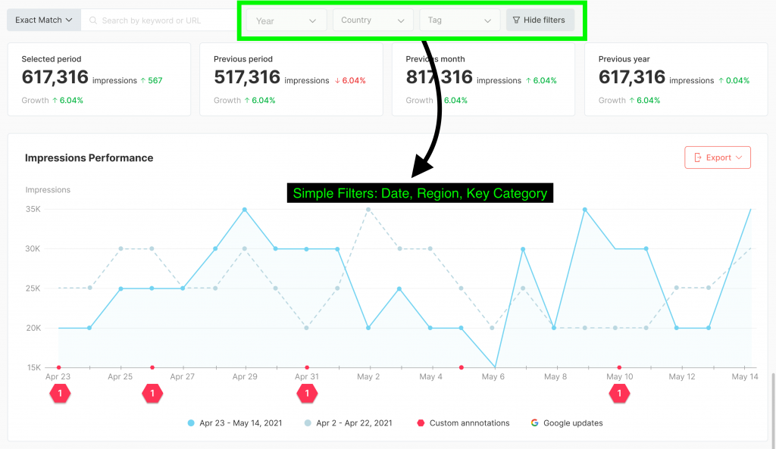Viewport: 776px width, 449px height.
Task: Click the export file icon
Action: (698, 157)
